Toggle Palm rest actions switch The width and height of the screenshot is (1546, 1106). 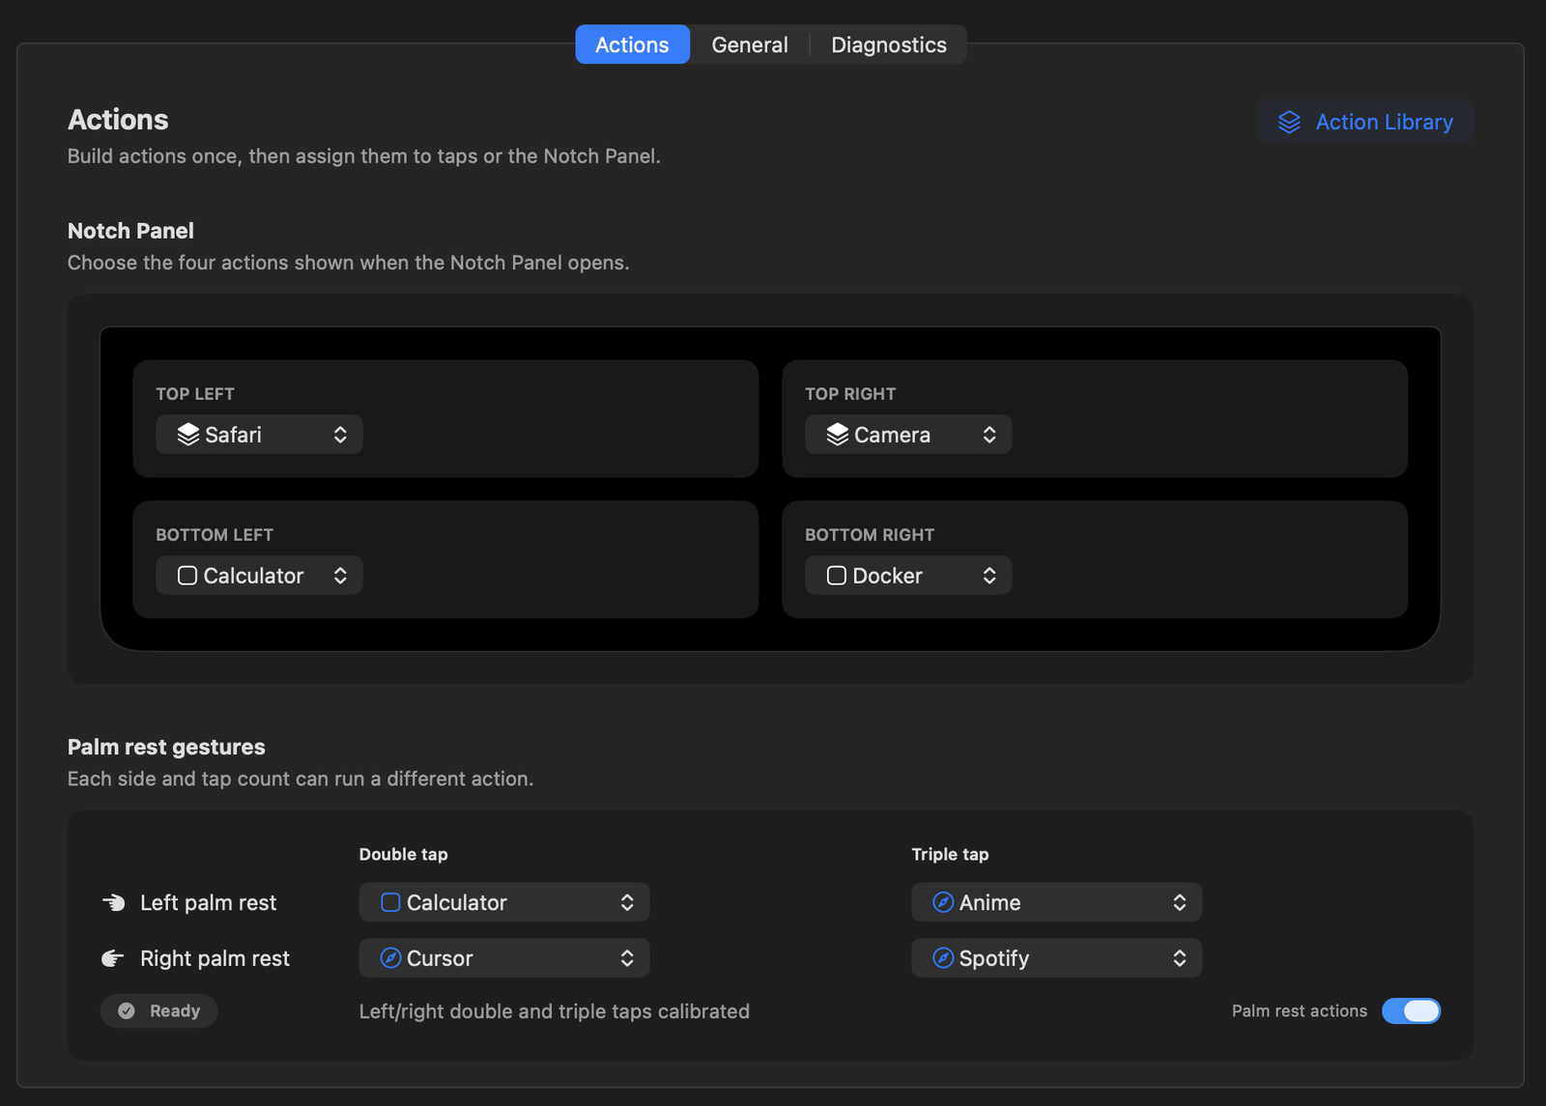1411,1011
